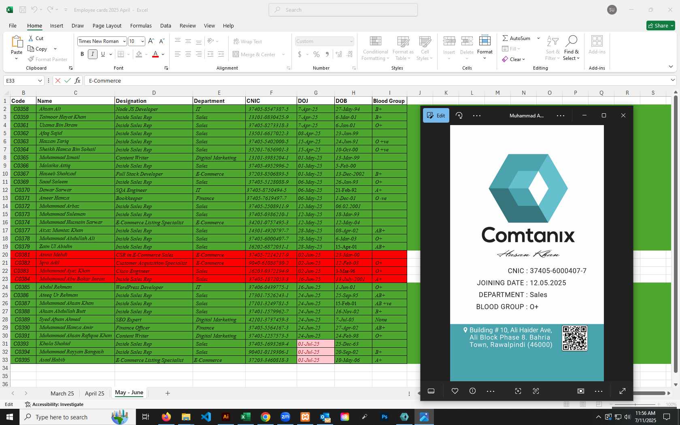This screenshot has height=425, width=680.
Task: Click Edit in the photo viewer
Action: pyautogui.click(x=436, y=115)
